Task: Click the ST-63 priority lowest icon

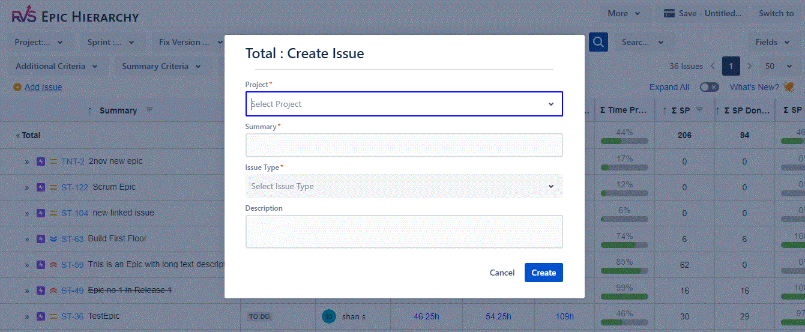Action: [x=53, y=239]
